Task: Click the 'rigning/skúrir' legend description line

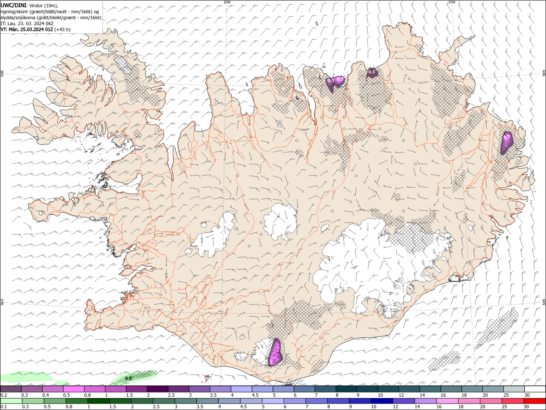Action: click(x=50, y=11)
